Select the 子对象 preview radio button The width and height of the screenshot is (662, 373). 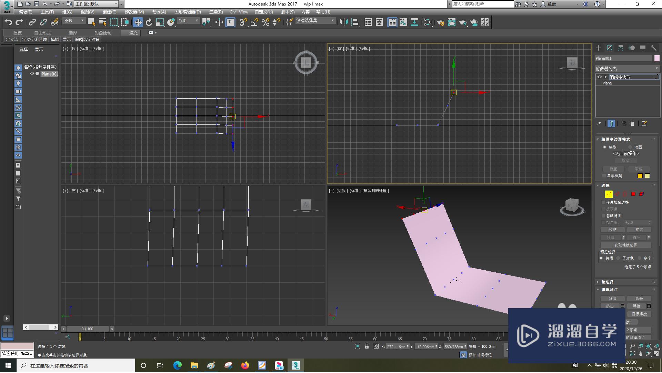(618, 258)
